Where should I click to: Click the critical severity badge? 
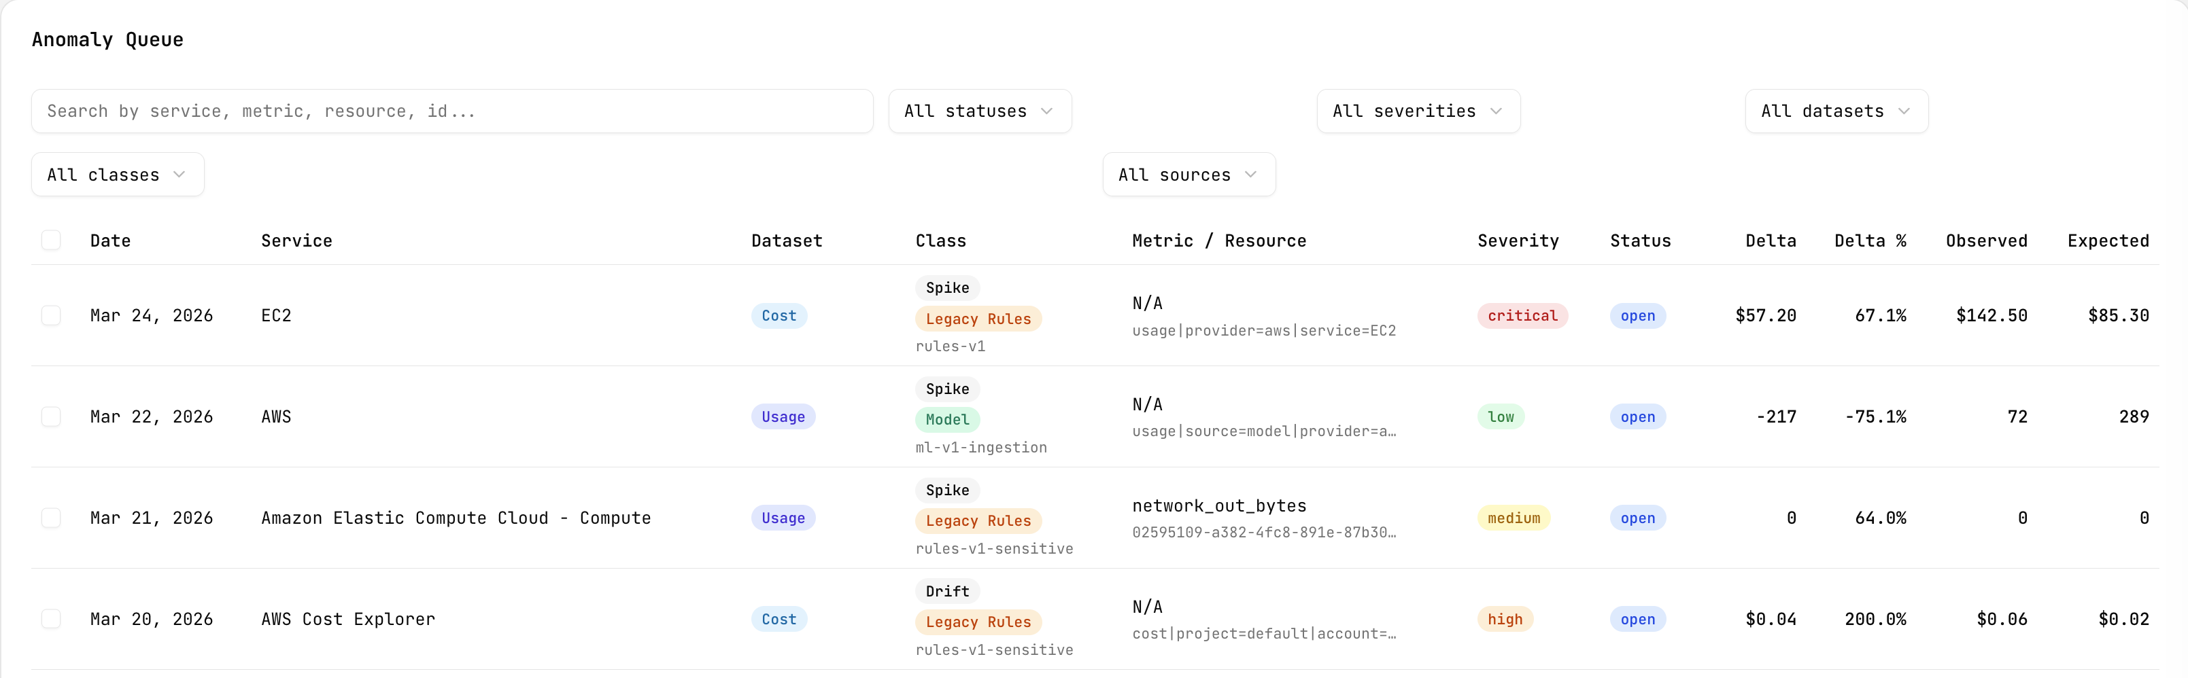1522,316
